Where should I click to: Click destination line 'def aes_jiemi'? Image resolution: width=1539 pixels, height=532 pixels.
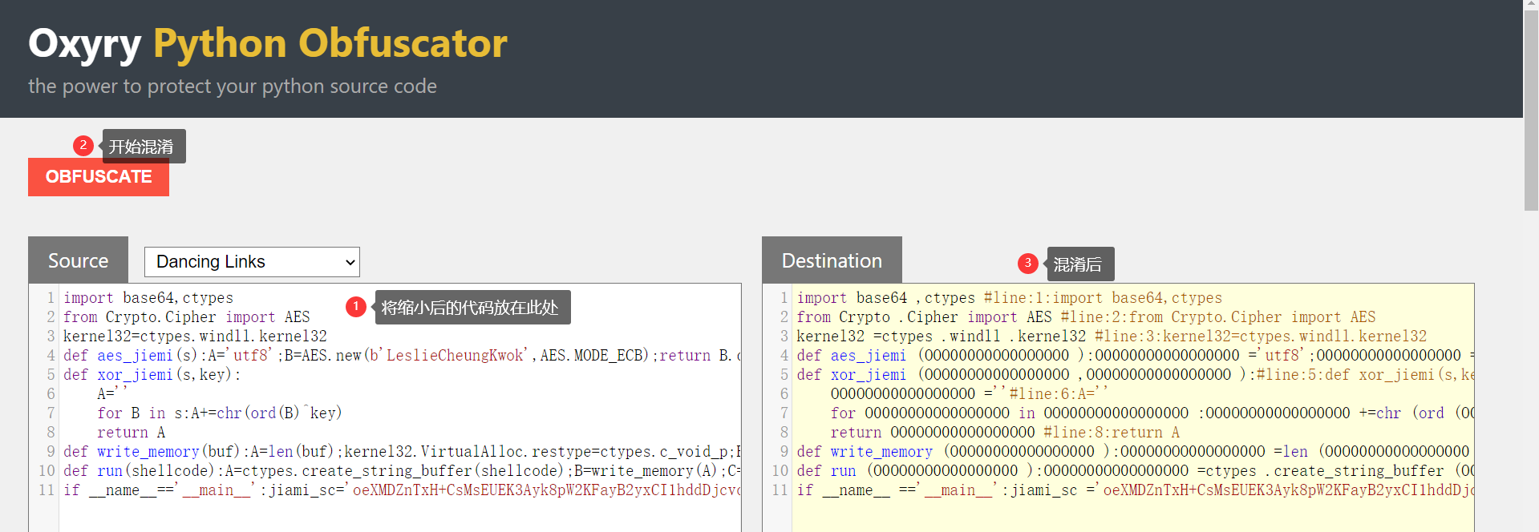pos(1135,356)
